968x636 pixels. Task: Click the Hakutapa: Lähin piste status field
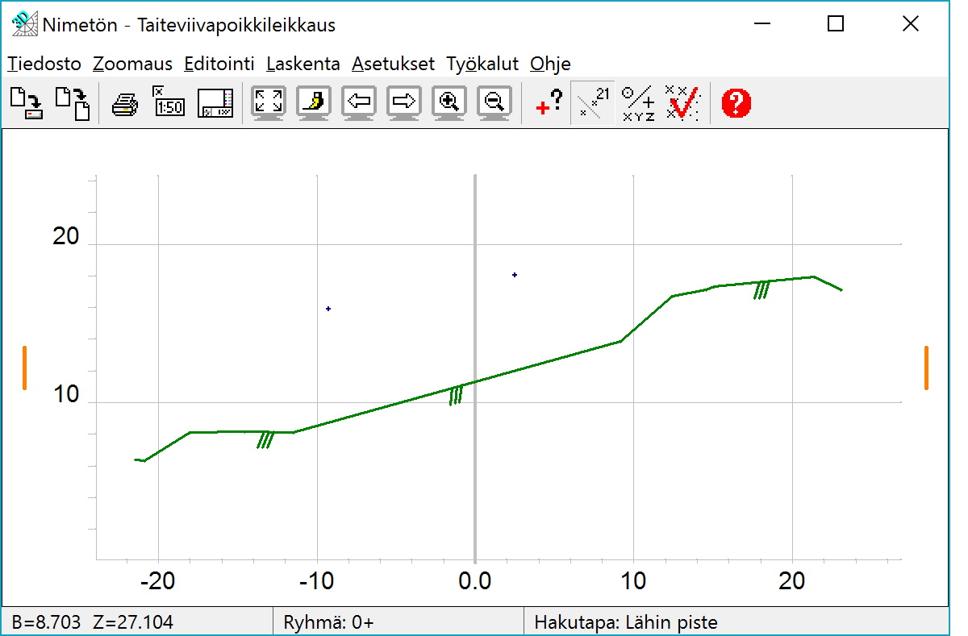[626, 622]
